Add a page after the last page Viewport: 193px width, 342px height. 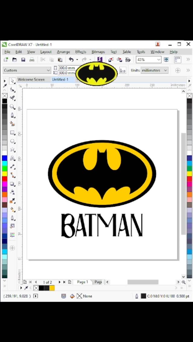(69, 282)
